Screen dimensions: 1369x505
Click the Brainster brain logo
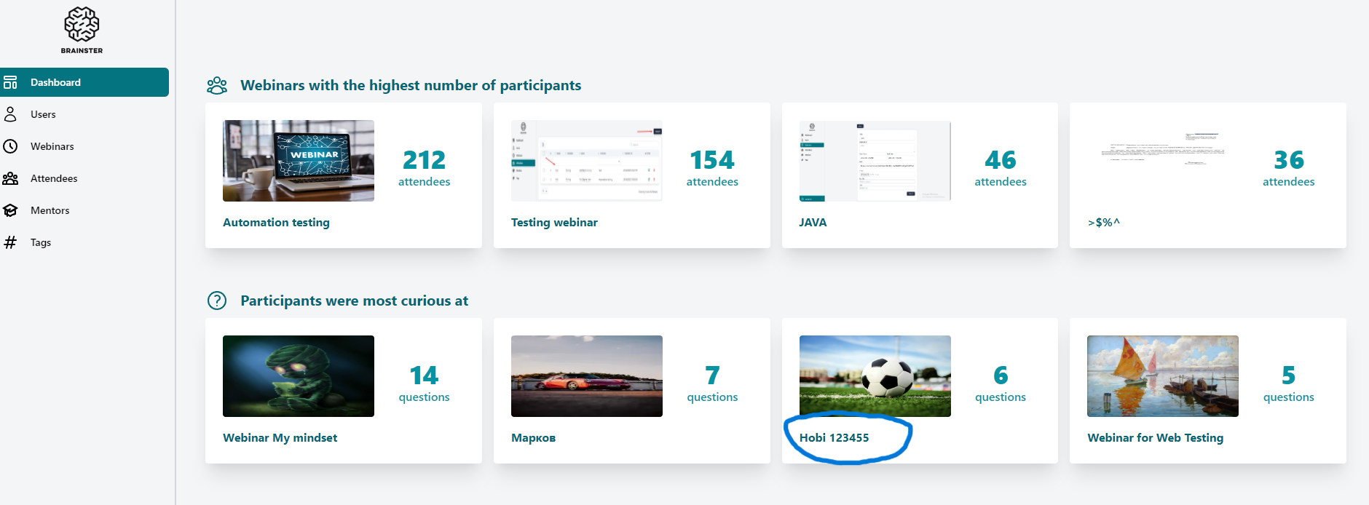click(82, 25)
